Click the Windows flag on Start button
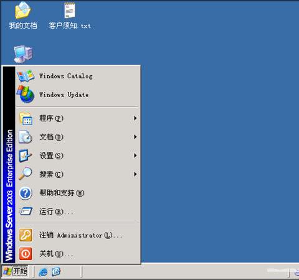This screenshot has height=280, width=299. click(x=7, y=271)
